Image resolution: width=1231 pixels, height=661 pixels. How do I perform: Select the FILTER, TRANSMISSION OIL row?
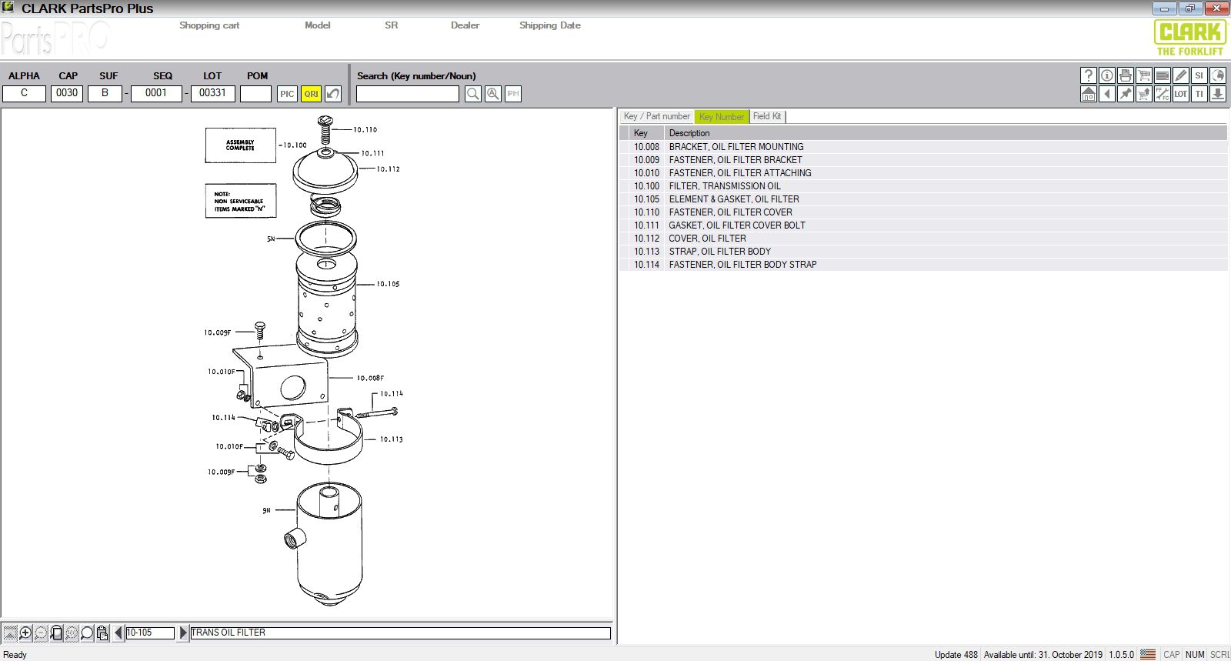click(x=725, y=186)
